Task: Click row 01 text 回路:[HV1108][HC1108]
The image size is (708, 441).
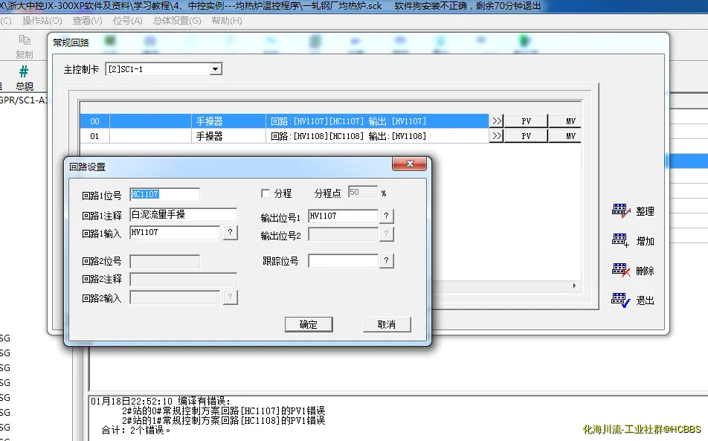Action: (x=317, y=136)
